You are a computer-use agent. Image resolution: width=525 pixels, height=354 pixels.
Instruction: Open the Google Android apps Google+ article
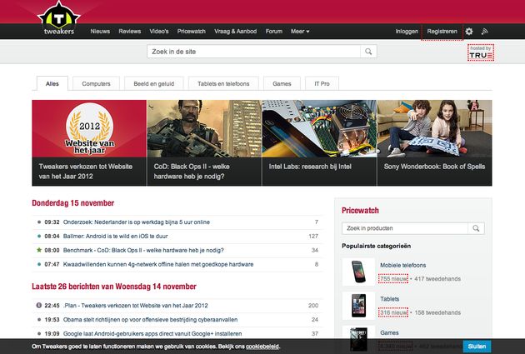point(152,333)
